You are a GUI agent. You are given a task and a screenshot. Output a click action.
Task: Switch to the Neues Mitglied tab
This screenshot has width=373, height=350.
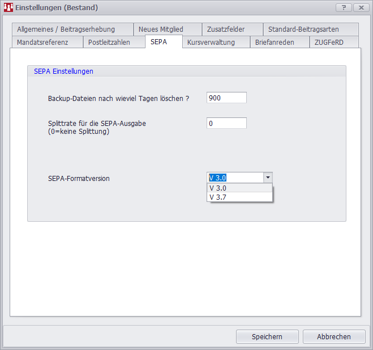(161, 29)
